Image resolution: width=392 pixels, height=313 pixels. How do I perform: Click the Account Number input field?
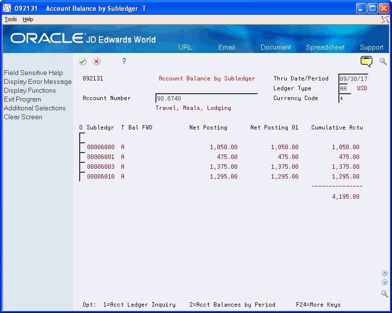click(x=207, y=98)
